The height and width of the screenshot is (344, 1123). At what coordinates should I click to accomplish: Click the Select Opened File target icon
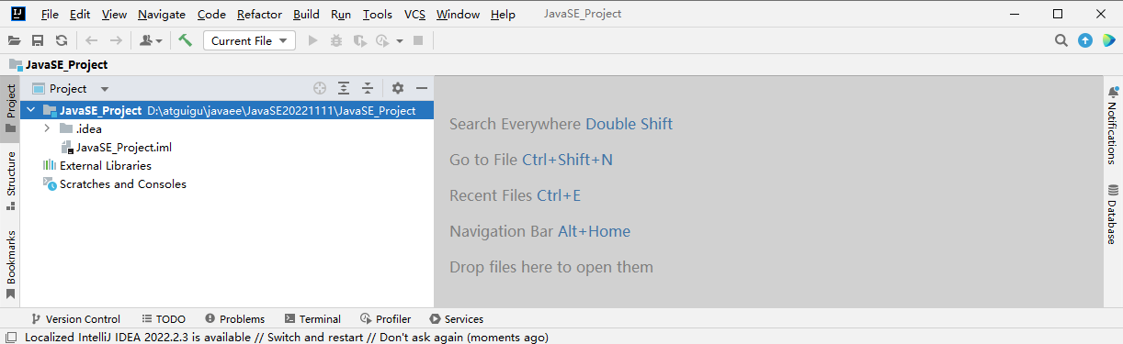point(320,88)
